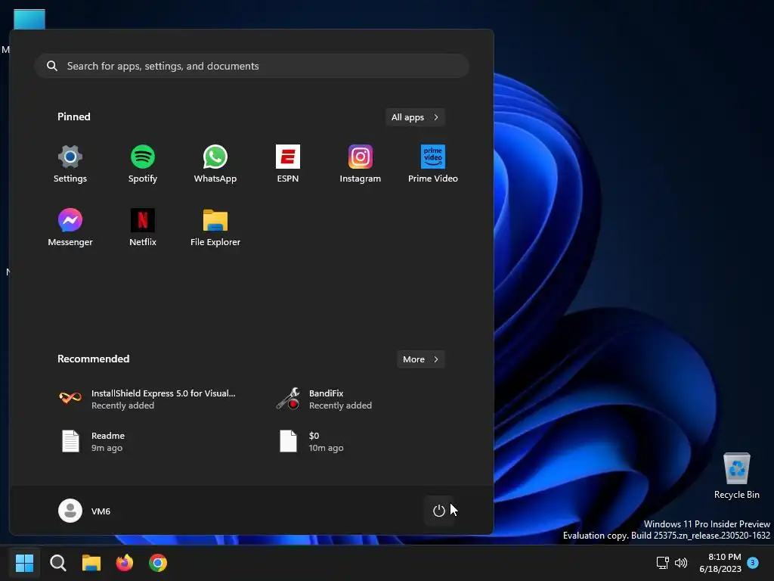Open InstallShield Express 5.0 recommended item
774x581 pixels.
148,399
